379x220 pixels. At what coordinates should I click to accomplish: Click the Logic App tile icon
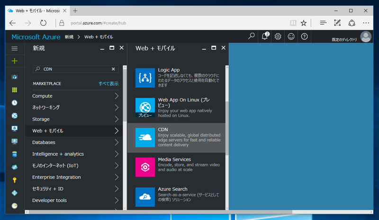pyautogui.click(x=145, y=78)
